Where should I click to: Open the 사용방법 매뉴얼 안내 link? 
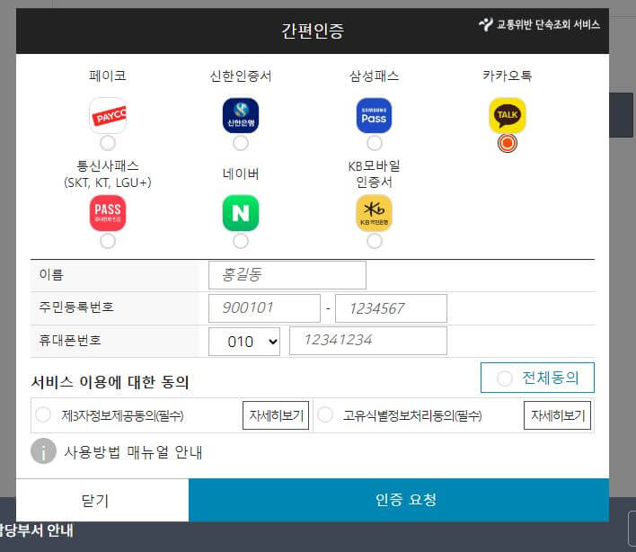[133, 451]
